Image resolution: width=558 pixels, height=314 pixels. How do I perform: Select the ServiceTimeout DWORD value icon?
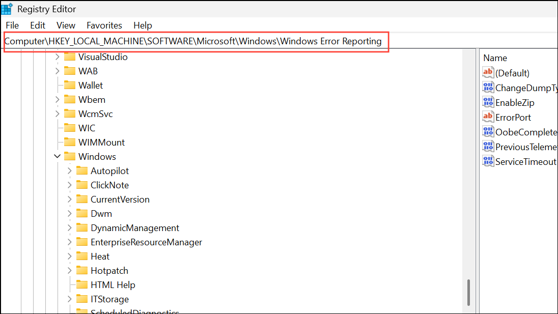point(488,161)
